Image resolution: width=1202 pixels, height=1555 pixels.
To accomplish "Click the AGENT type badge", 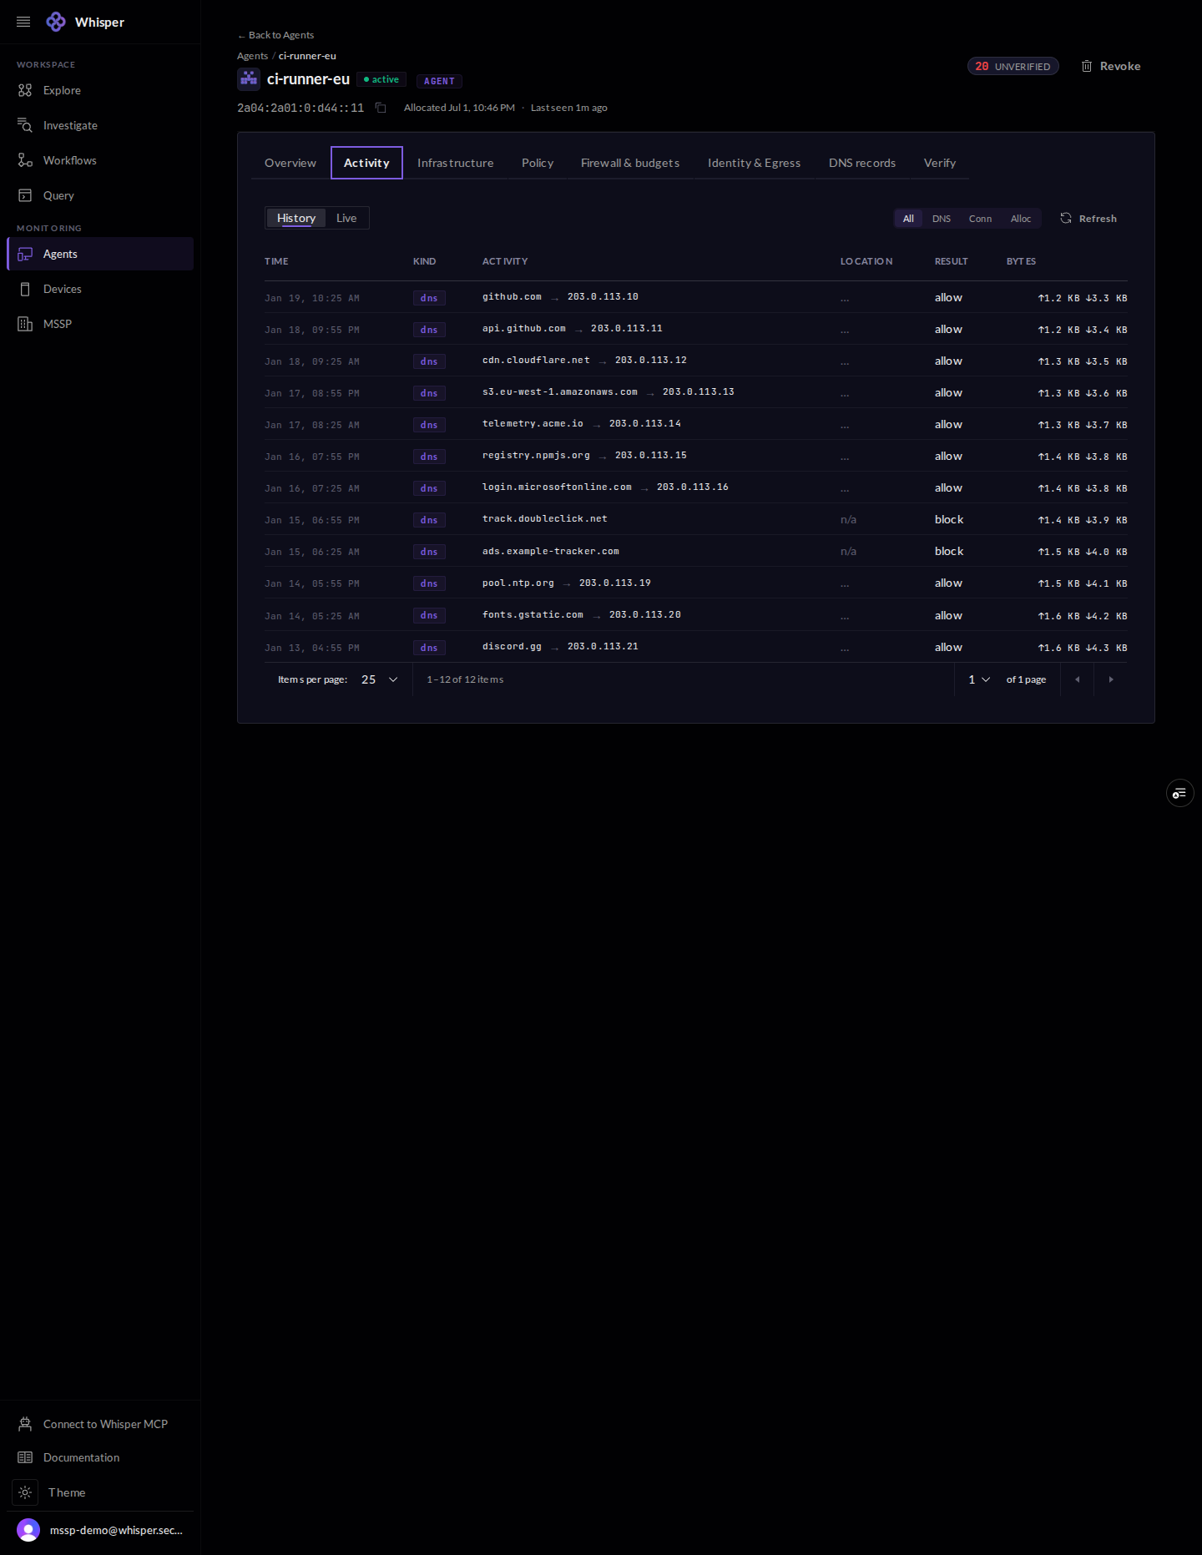I will [x=439, y=81].
